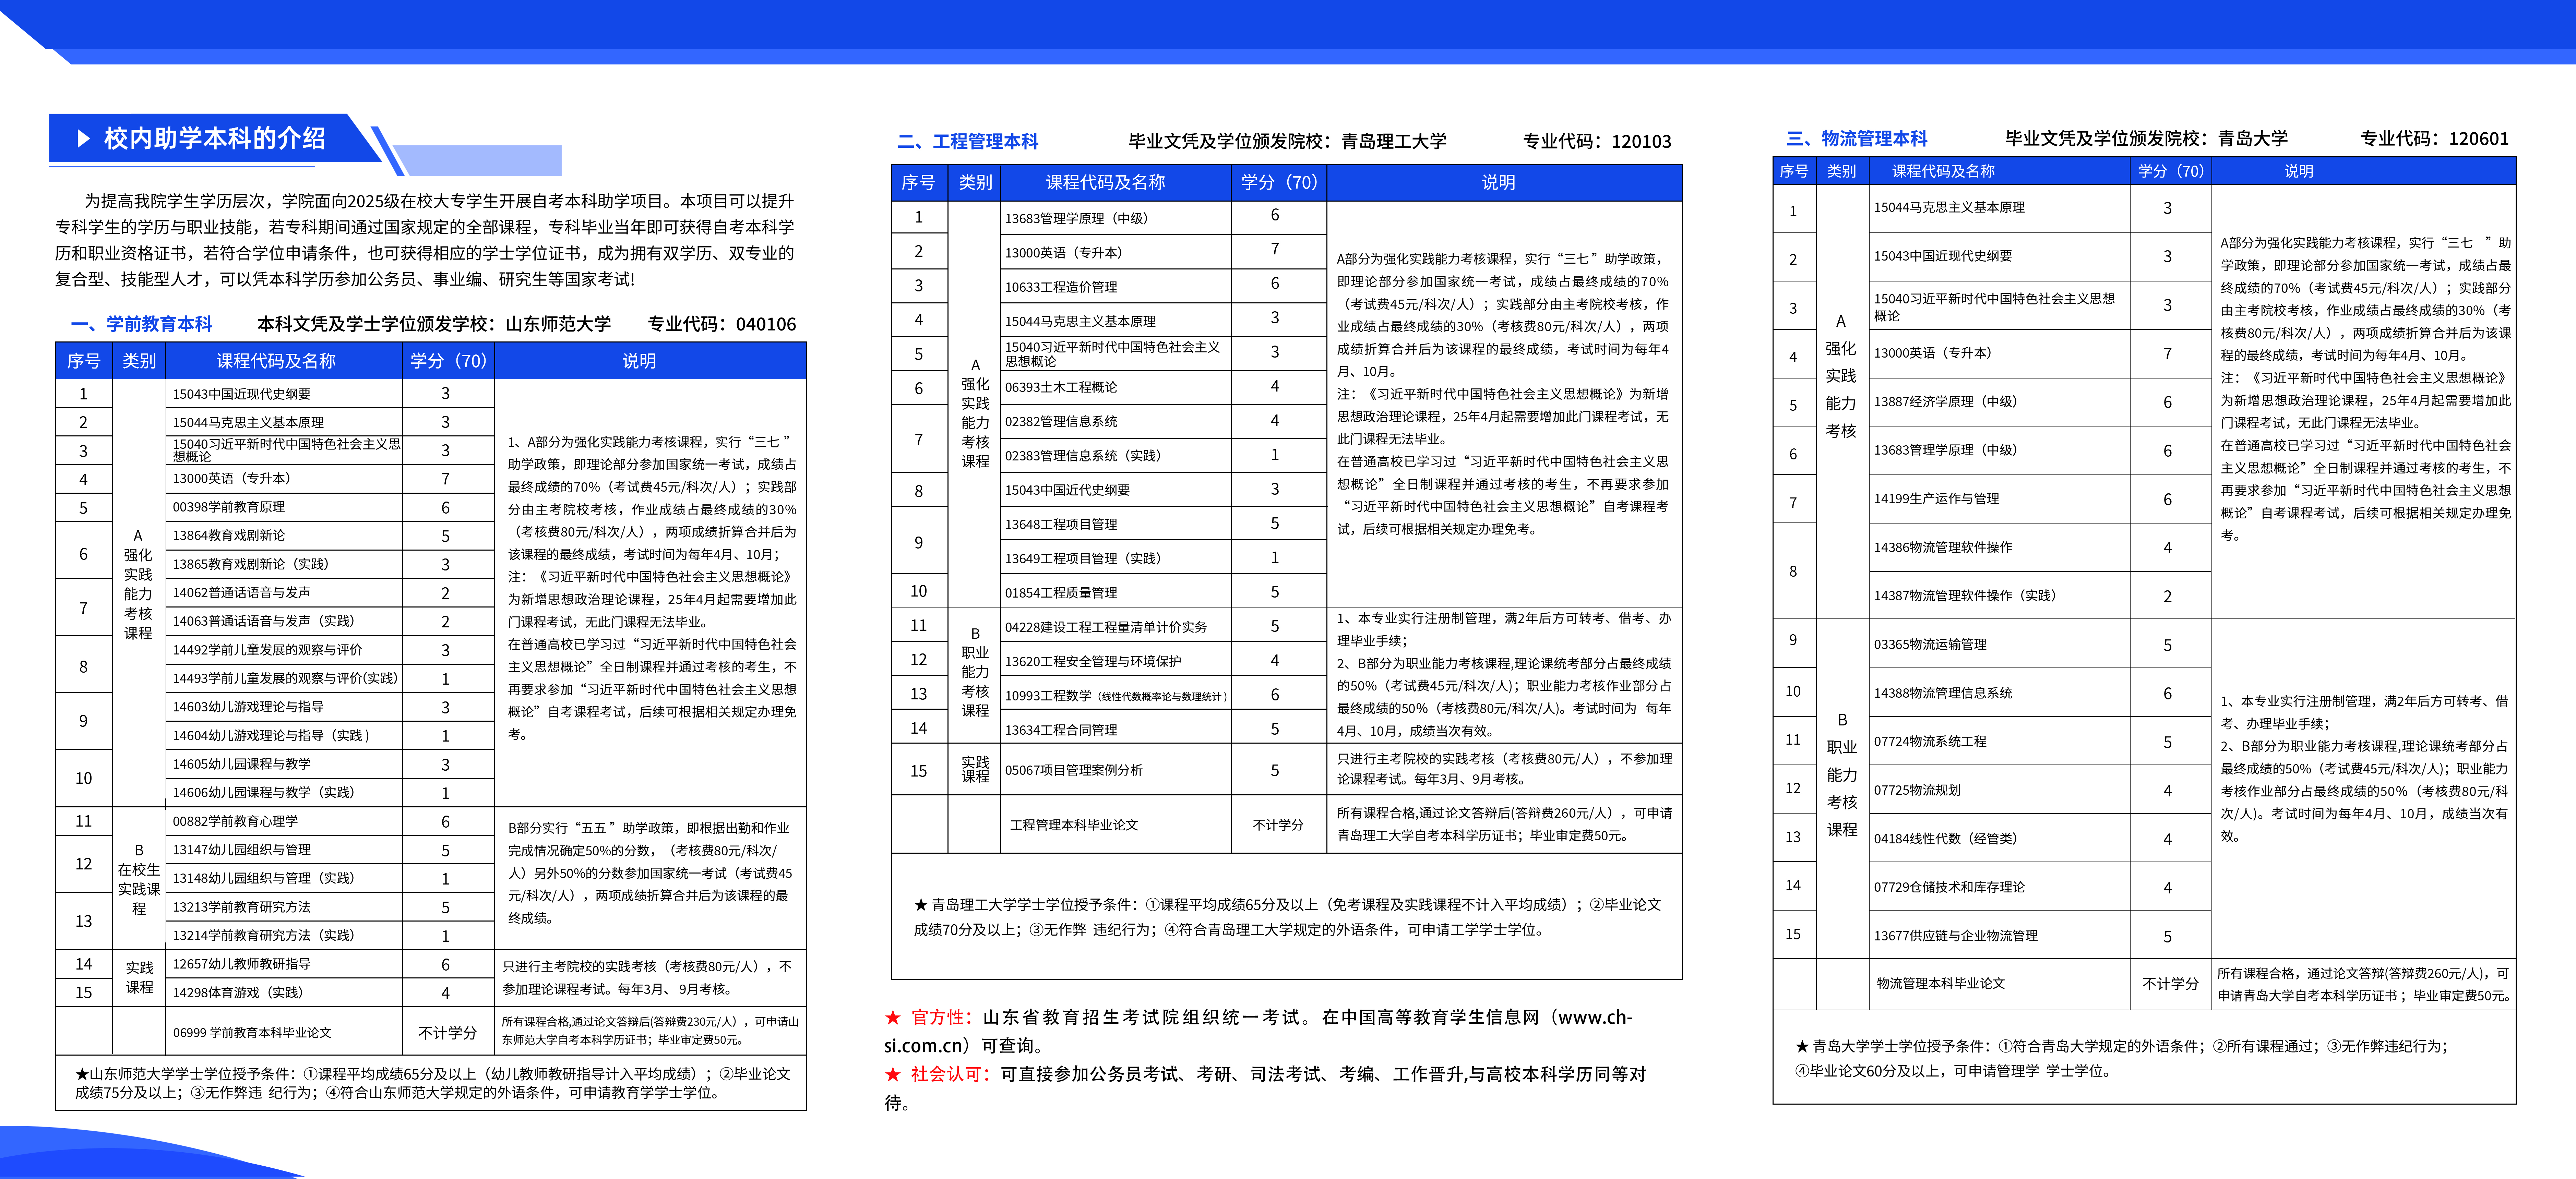Image resolution: width=2576 pixels, height=1179 pixels.
Task: Click course 13147幼儿园组织与管理
Action: click(x=242, y=850)
